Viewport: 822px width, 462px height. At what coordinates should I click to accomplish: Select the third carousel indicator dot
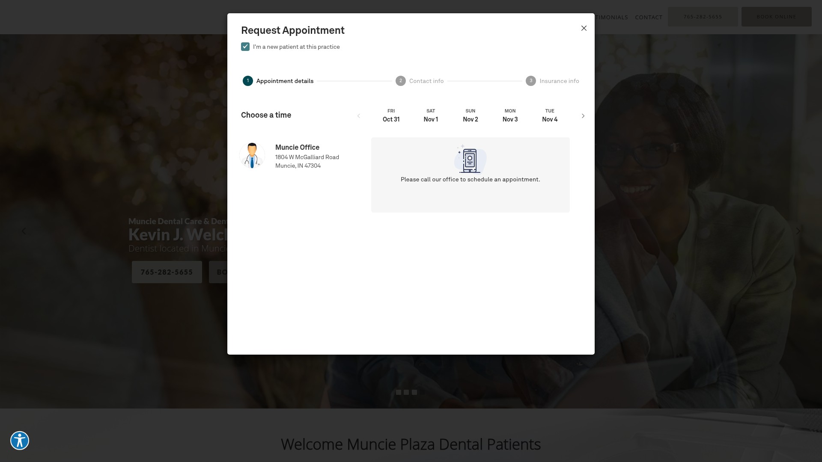(414, 392)
